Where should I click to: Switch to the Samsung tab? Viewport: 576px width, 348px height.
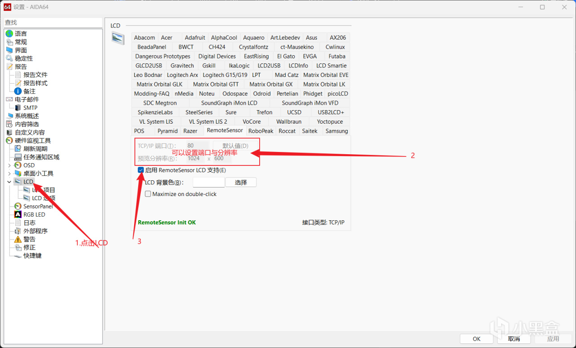click(x=337, y=131)
